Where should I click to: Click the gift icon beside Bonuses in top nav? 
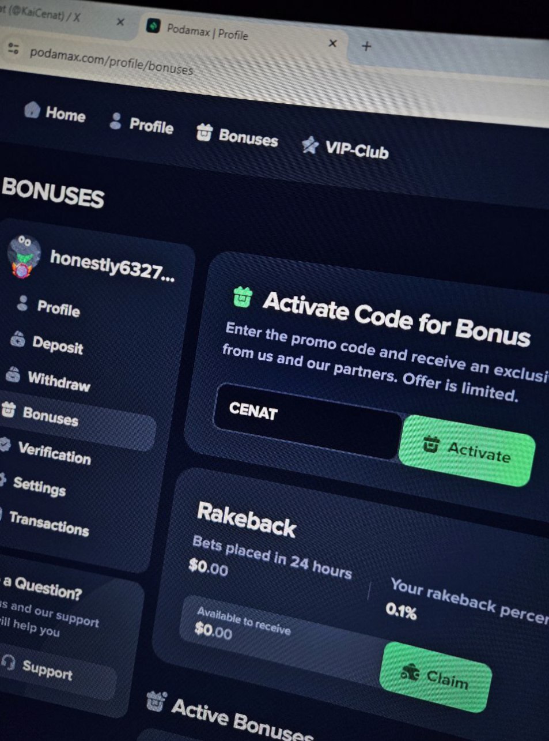(x=204, y=133)
